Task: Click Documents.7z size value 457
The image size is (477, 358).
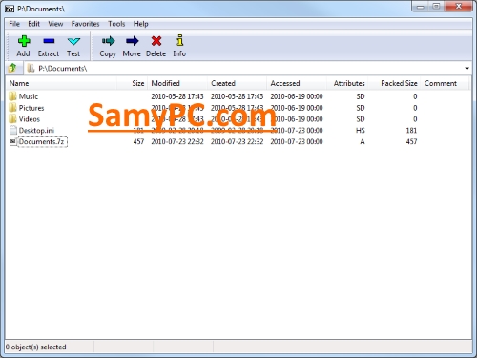Action: tap(138, 141)
